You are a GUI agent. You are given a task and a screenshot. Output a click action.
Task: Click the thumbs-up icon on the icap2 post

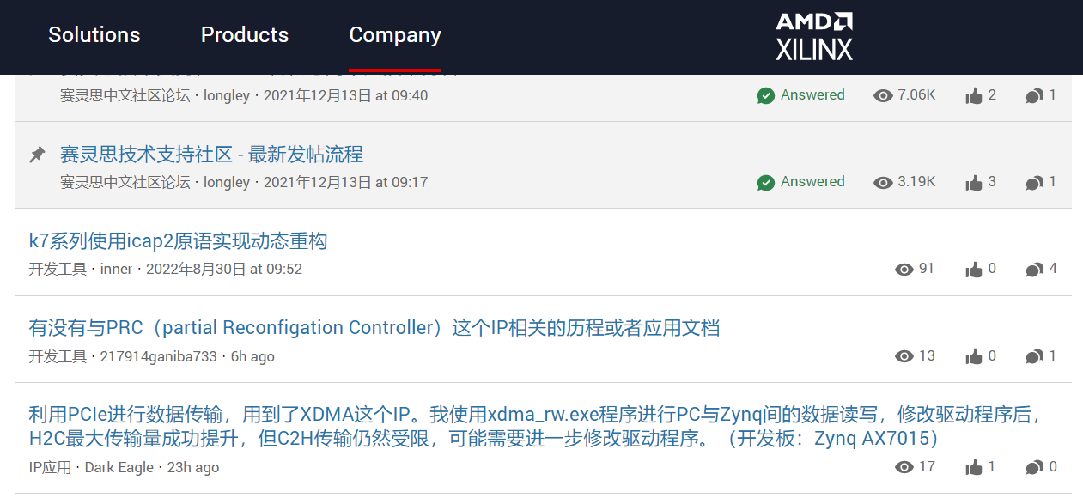coord(974,270)
